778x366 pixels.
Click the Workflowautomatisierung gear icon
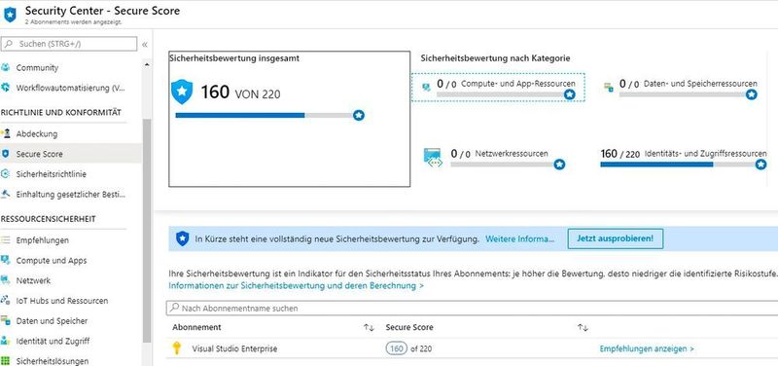pos(6,88)
